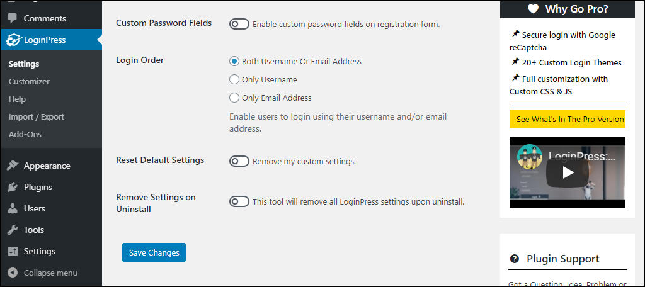Viewport: 645px width, 287px height.
Task: Turn on Remove Settings on Uninstall toggle
Action: pos(239,201)
